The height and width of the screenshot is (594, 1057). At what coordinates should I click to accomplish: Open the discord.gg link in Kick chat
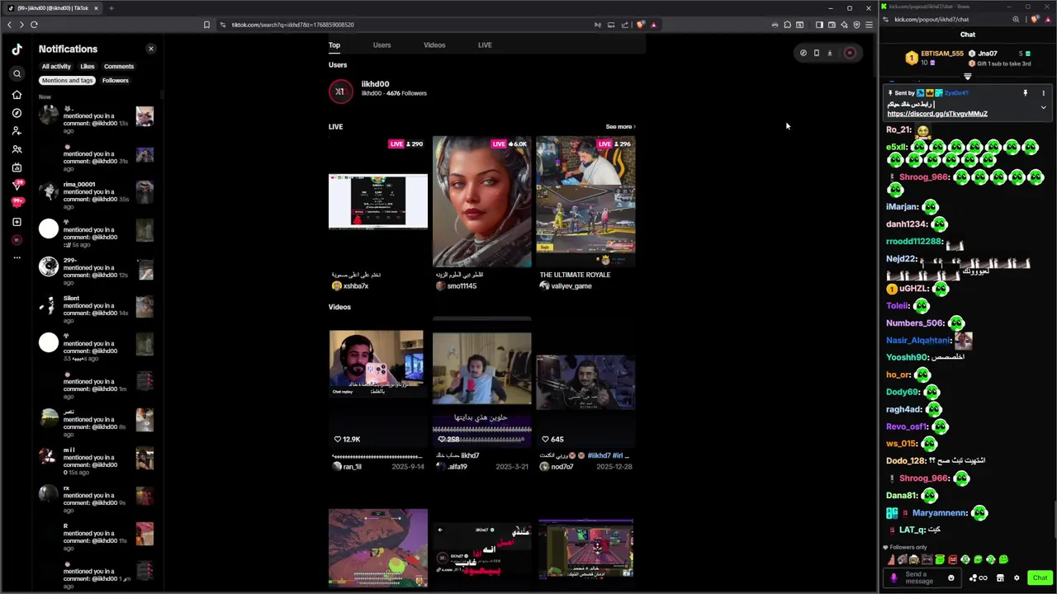(x=937, y=114)
